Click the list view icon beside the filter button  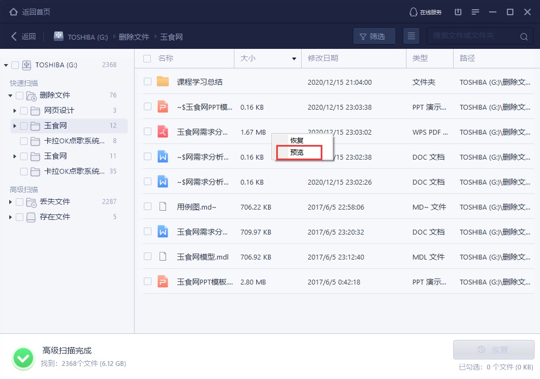411,36
